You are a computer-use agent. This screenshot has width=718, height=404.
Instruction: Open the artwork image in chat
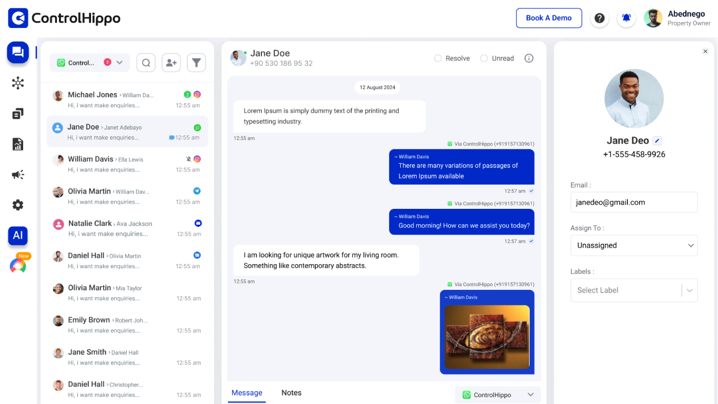click(487, 337)
